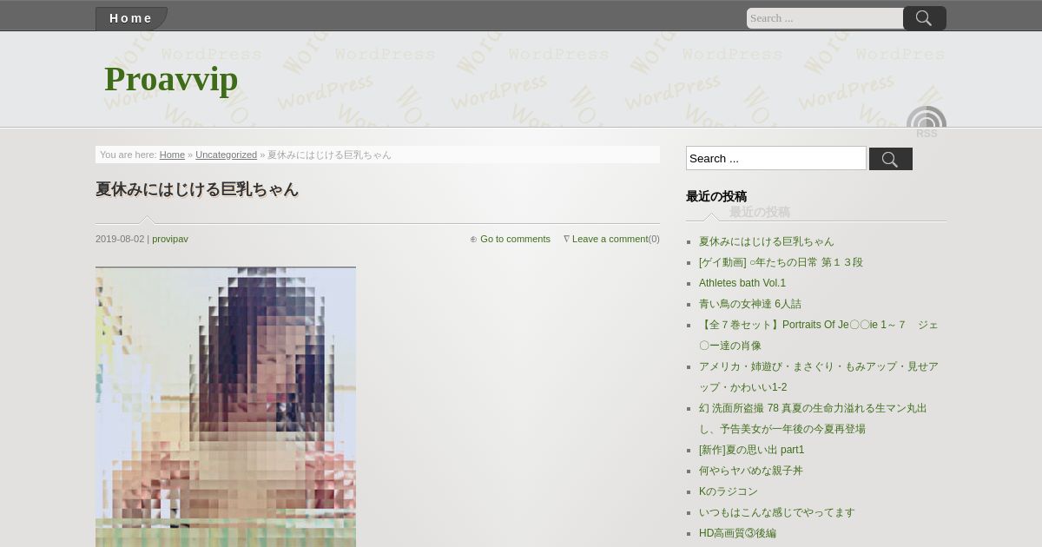Click the Uncategorized breadcrumb link
Viewport: 1042px width, 547px height.
click(x=226, y=155)
